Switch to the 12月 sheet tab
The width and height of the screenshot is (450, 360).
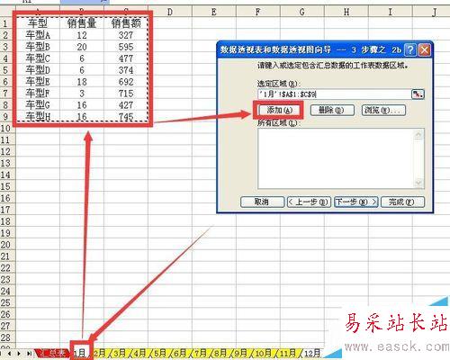[x=312, y=353]
